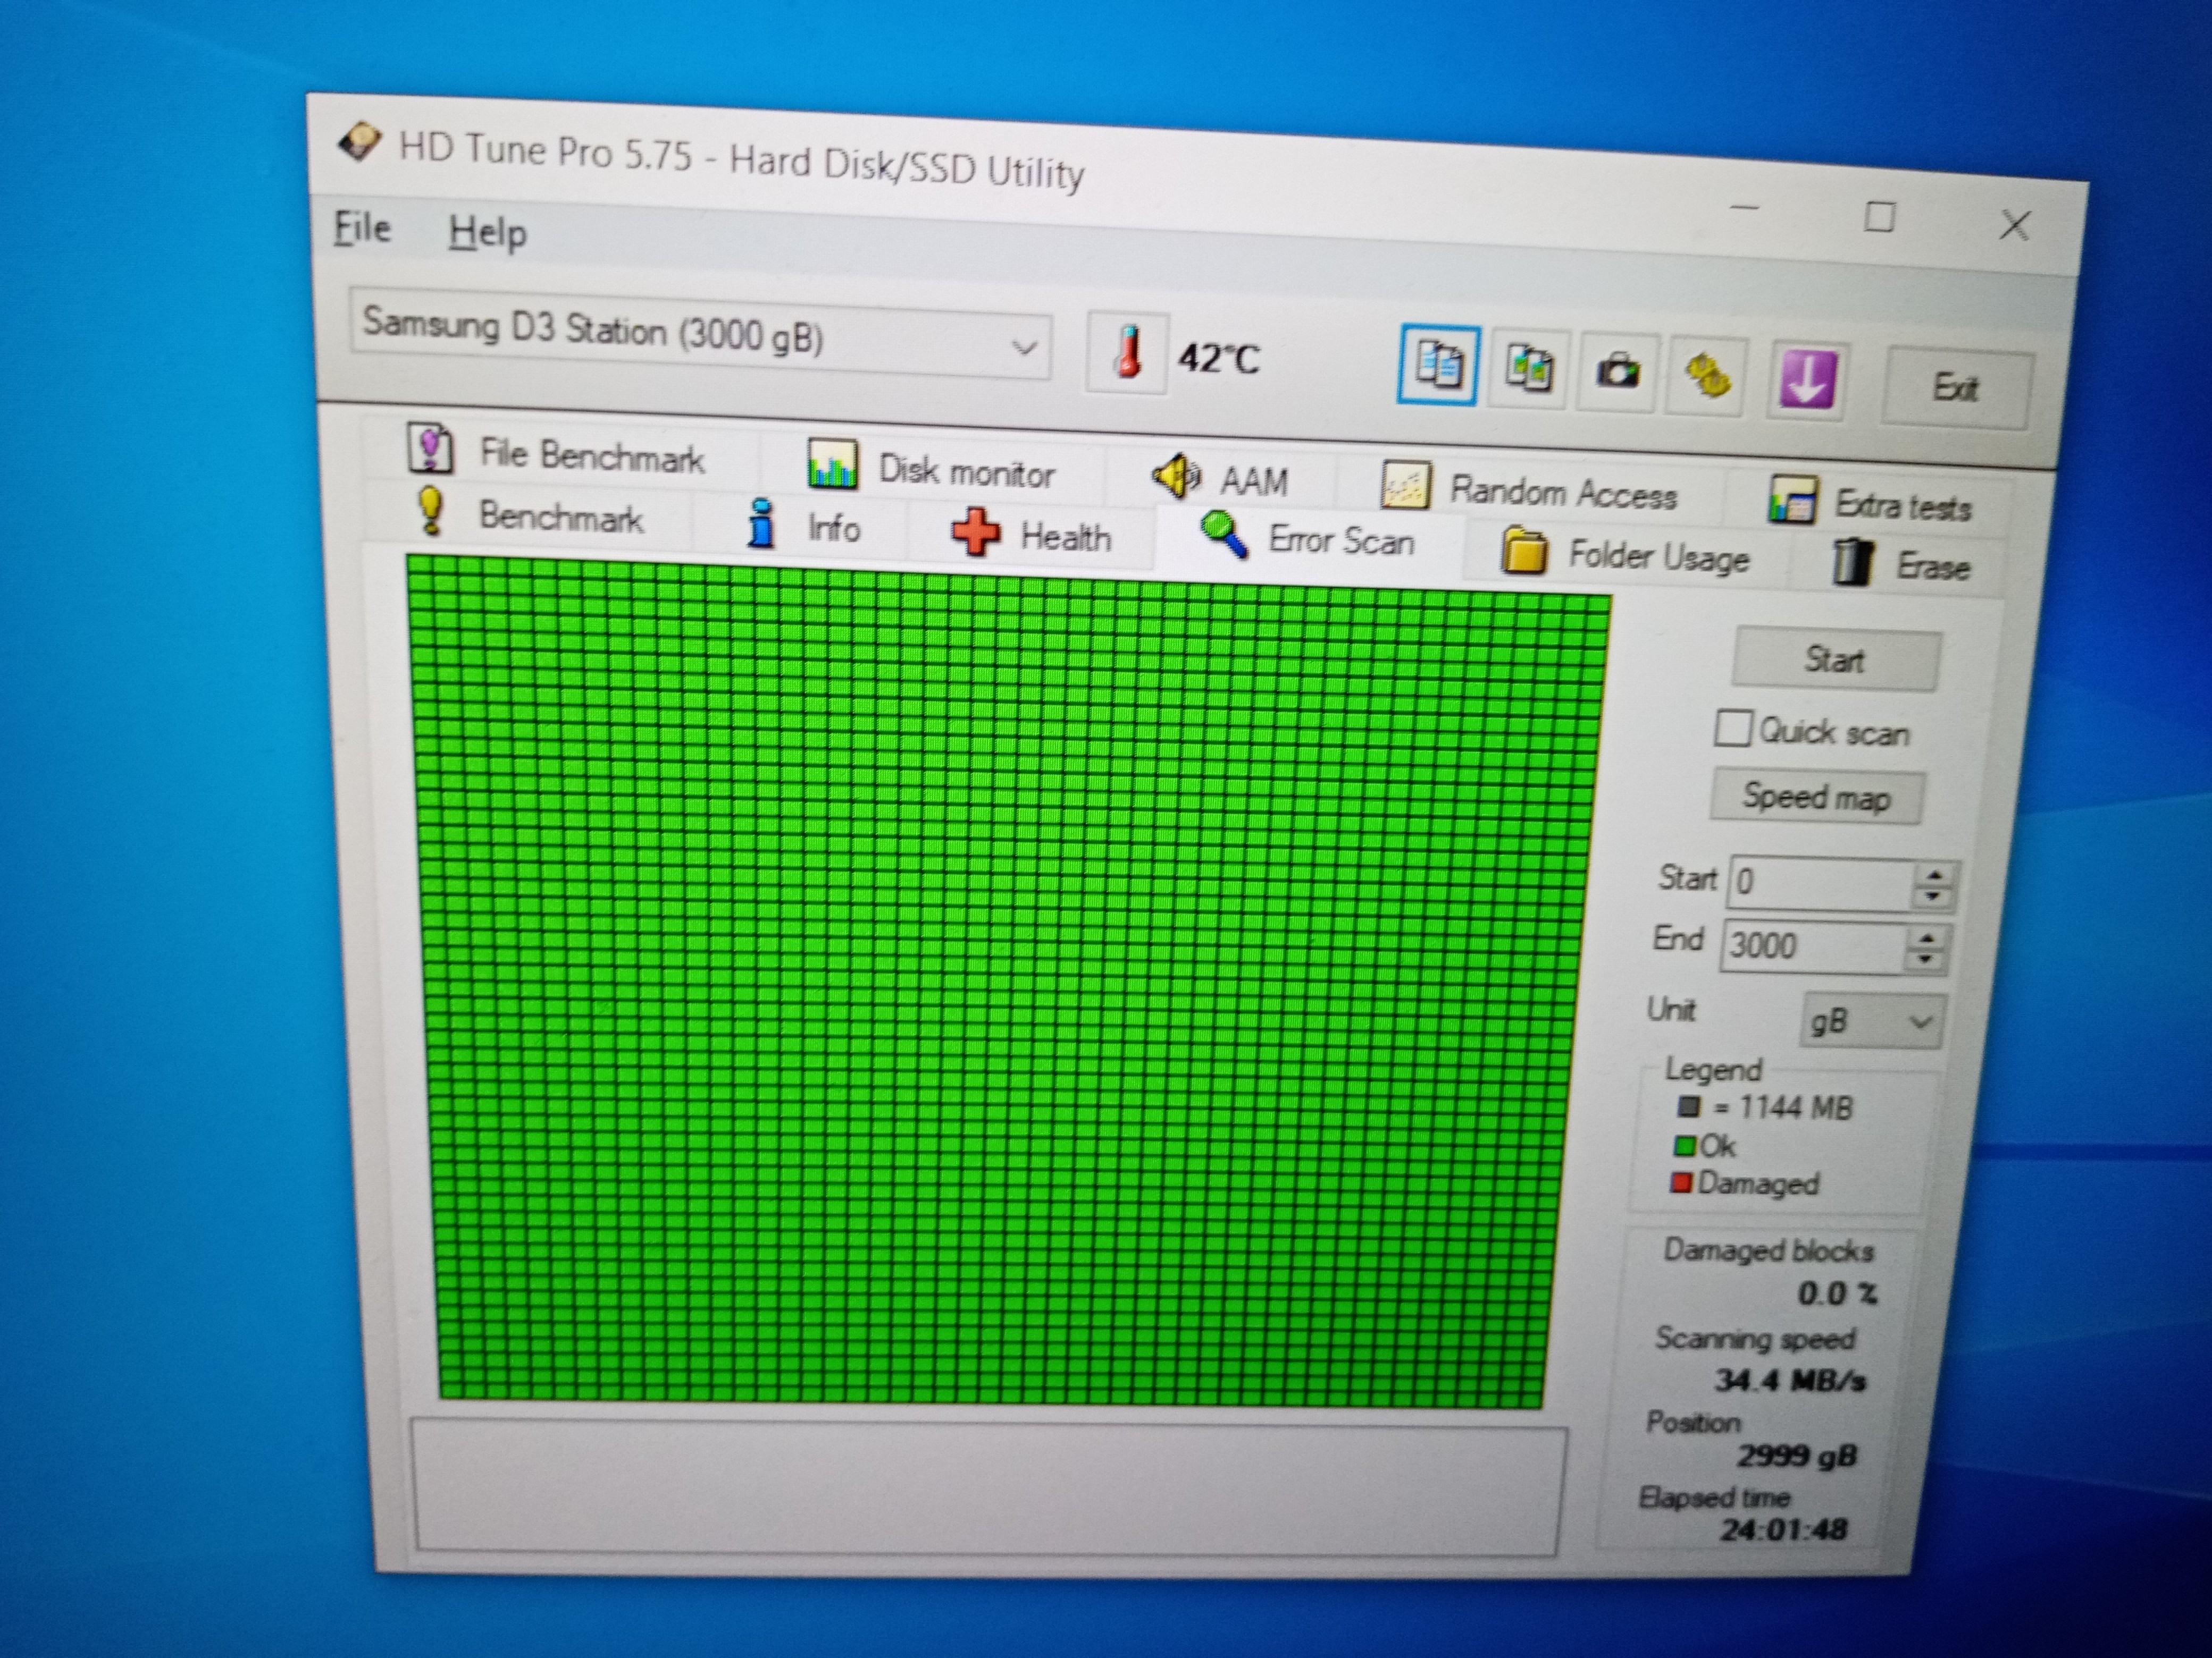Click the 0.0 % damaged blocks value
Screen dimensions: 2212x1658
(x=1837, y=1294)
